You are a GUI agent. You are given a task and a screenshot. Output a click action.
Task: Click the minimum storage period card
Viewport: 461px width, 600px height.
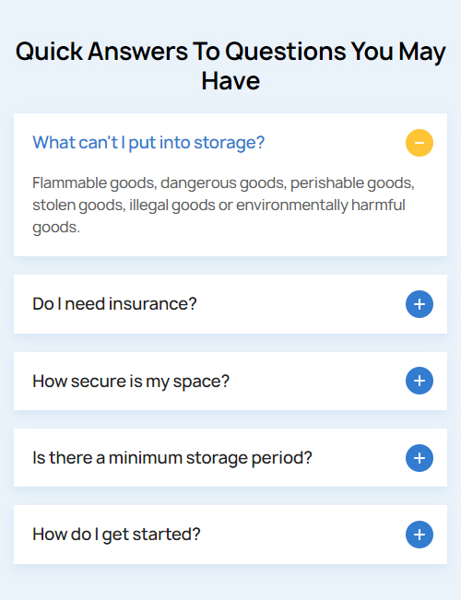(230, 458)
